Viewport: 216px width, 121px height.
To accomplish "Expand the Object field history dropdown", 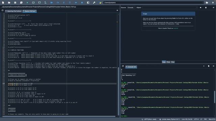I will point(196,7).
